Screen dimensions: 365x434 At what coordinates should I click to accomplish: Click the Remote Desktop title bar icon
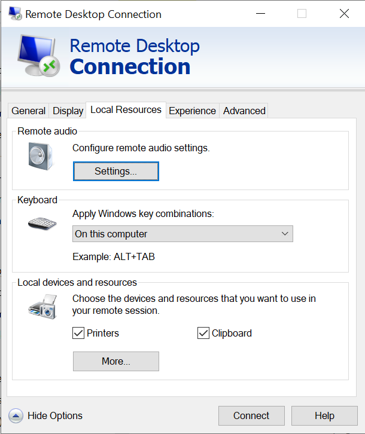(x=15, y=14)
